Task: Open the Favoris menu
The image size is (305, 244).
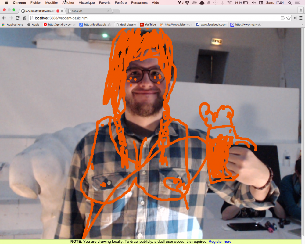Action: click(x=105, y=2)
